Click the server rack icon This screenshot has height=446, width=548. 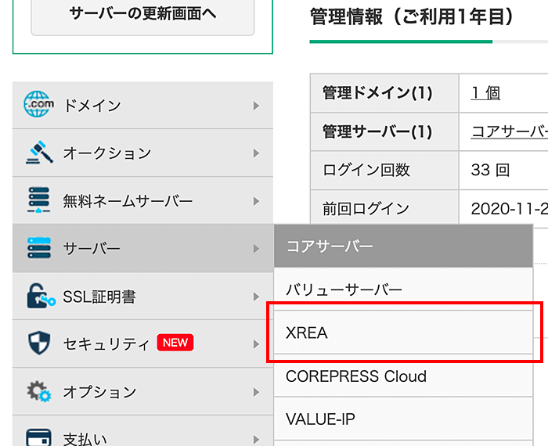39,249
